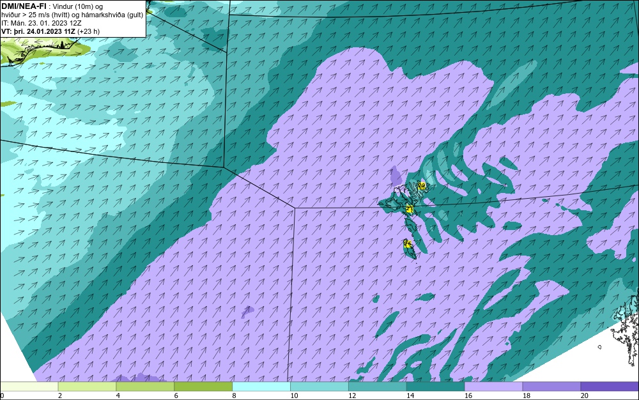Click the 0–2 m/s pale yellow legend swatch
This screenshot has height=400, width=639.
[29, 387]
